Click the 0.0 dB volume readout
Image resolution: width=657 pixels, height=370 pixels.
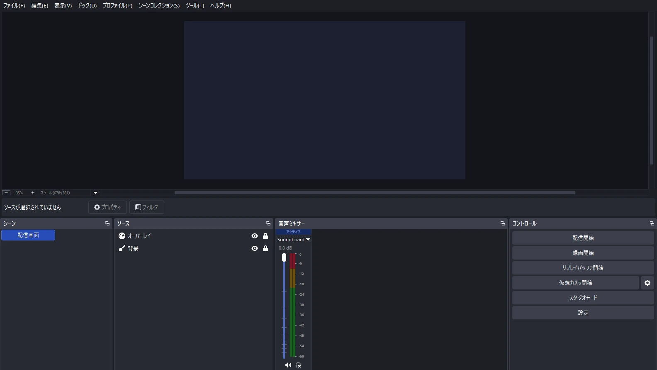(285, 248)
